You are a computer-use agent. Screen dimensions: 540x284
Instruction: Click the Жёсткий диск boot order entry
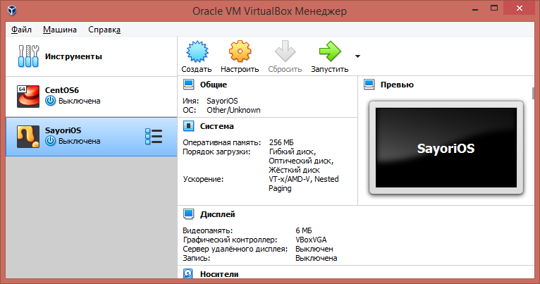(294, 170)
